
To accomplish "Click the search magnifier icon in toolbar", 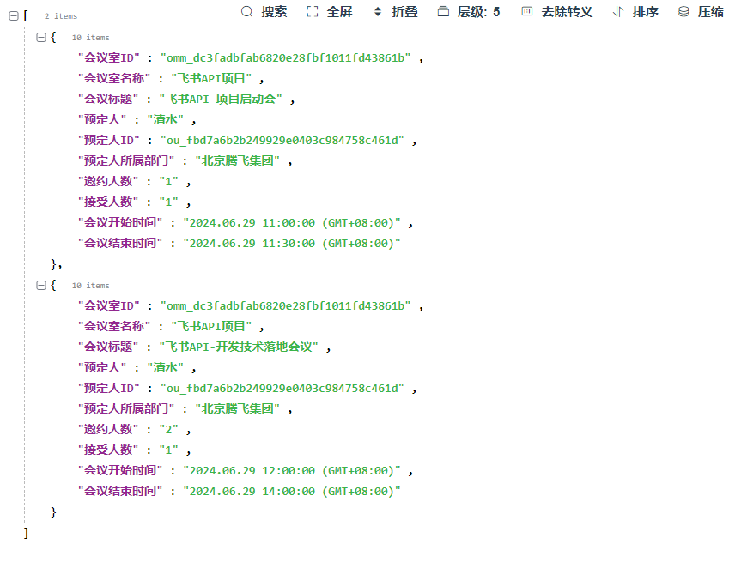I will [x=247, y=12].
